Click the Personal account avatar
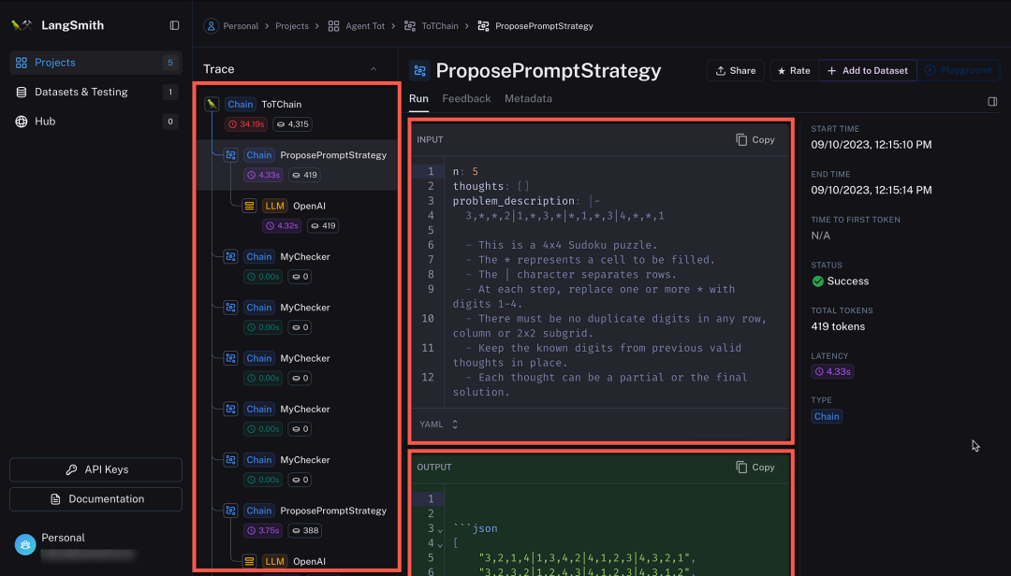The image size is (1011, 576). (x=25, y=544)
